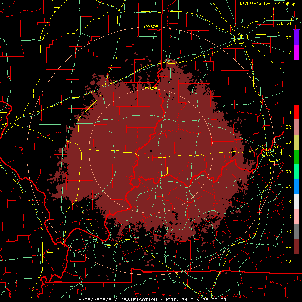The width and height of the screenshot is (302, 302).
Task: Click the HYDROMETEOR CLASSIFICATION title text
Action: [x=118, y=300]
